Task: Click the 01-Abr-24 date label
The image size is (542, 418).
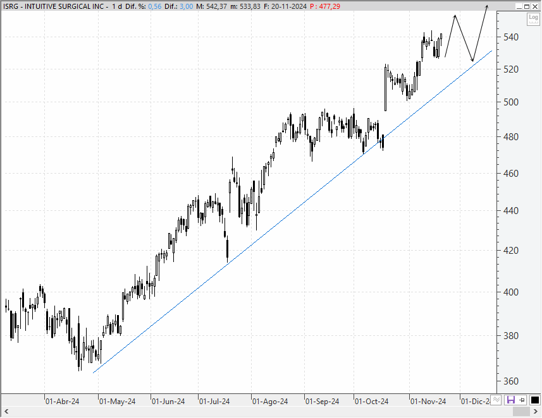Action: pyautogui.click(x=63, y=402)
